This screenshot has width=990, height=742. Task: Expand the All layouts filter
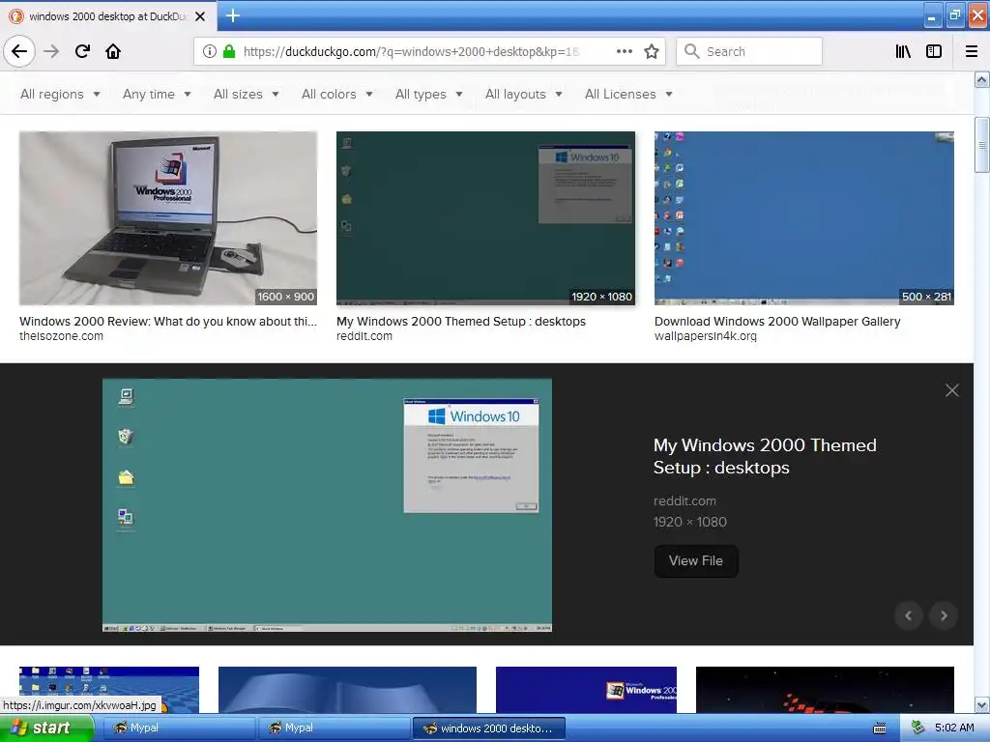[x=523, y=94]
